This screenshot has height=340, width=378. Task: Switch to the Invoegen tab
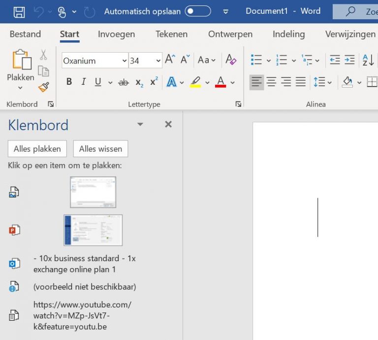(117, 34)
